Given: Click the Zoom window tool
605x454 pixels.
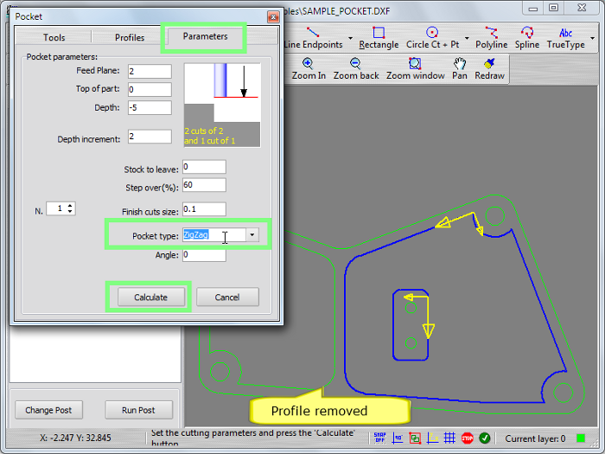Looking at the screenshot, I should 415,69.
